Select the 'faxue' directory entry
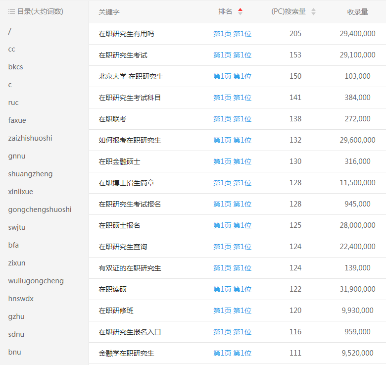The height and width of the screenshot is (365, 386). click(17, 120)
